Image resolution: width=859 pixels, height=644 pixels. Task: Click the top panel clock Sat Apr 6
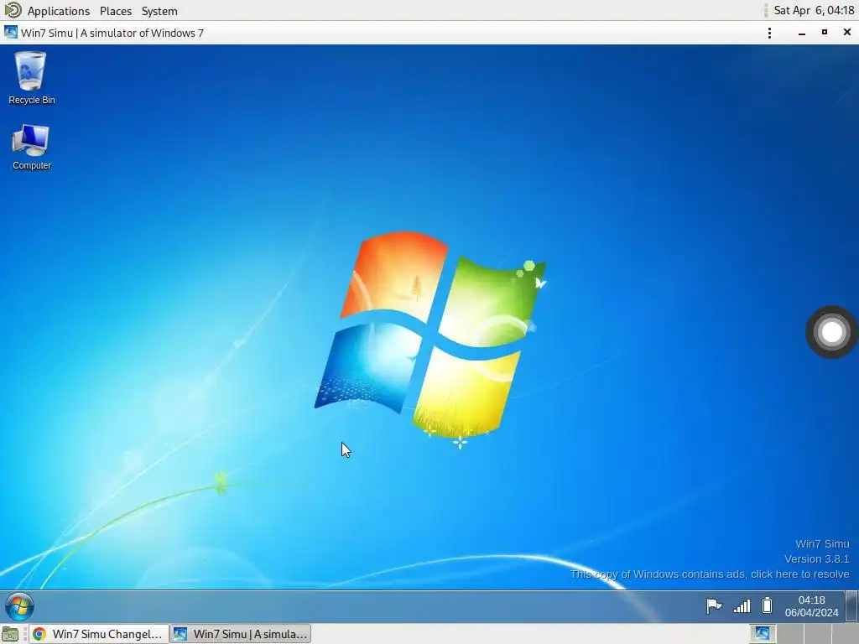[x=814, y=10]
